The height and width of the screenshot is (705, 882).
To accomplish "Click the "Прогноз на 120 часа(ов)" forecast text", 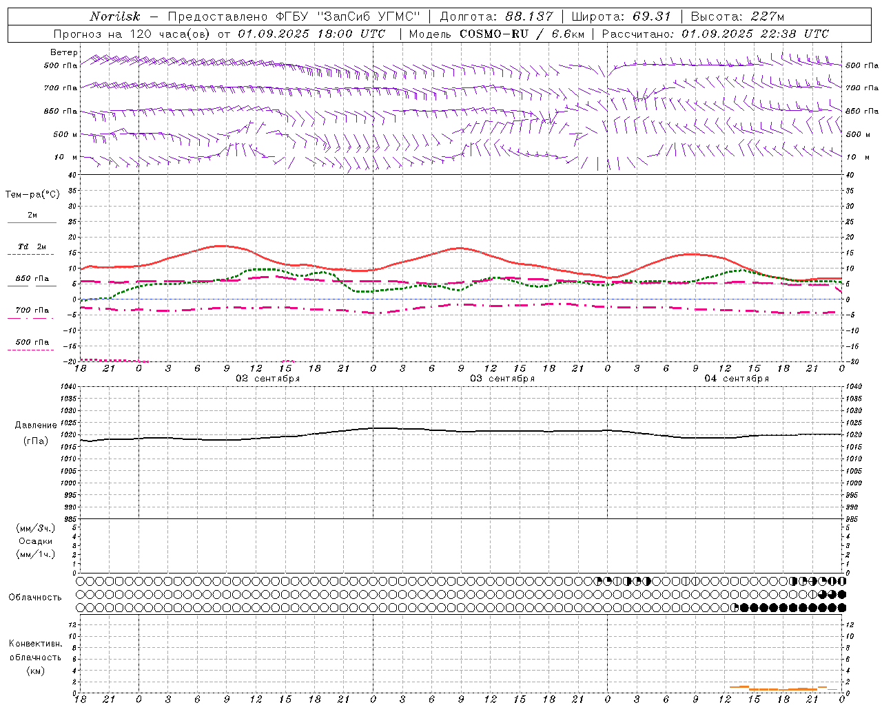I will (x=132, y=34).
